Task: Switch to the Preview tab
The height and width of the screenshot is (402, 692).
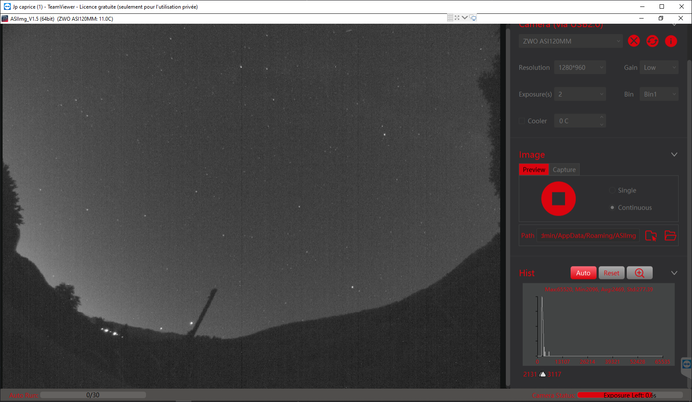Action: click(534, 170)
